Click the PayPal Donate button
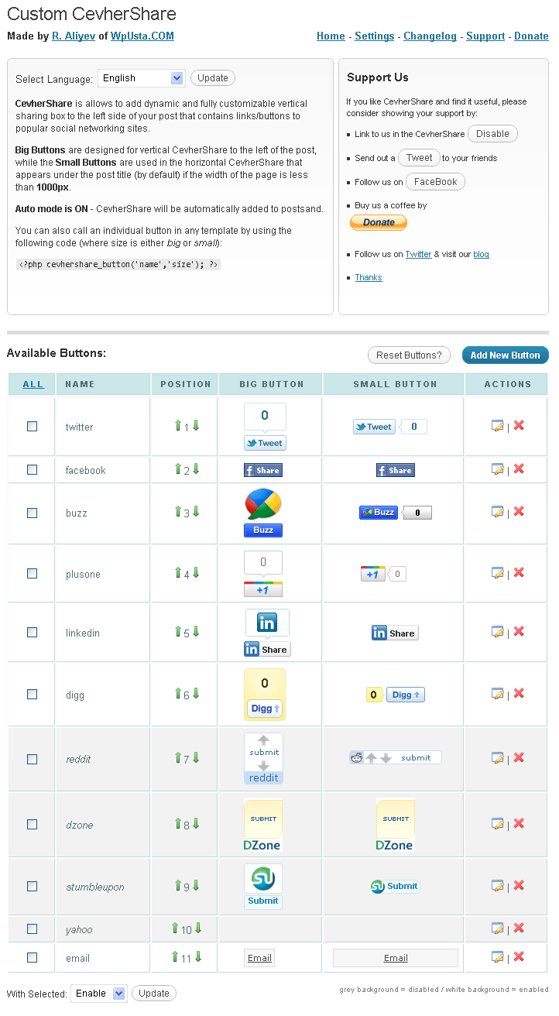 click(x=378, y=222)
